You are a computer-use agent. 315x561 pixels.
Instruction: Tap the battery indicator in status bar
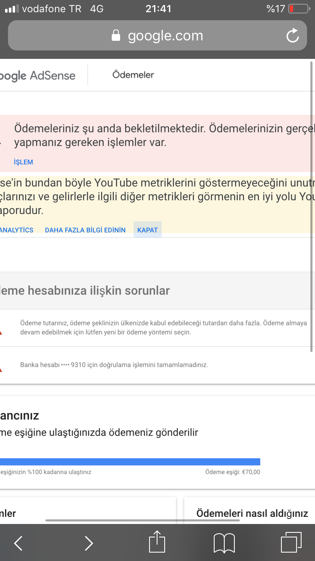coord(299,9)
